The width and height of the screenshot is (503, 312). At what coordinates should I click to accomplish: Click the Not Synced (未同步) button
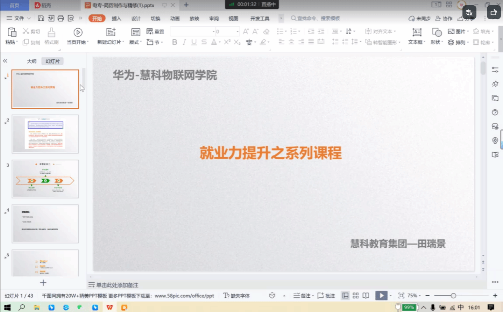point(419,19)
